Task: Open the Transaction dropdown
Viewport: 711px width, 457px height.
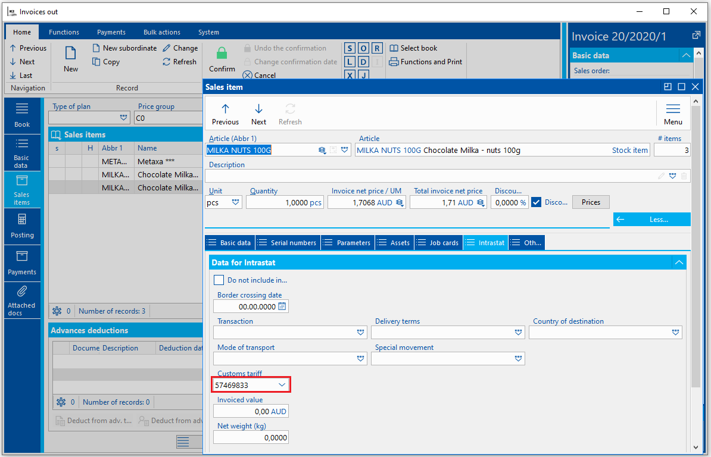Action: pos(360,333)
